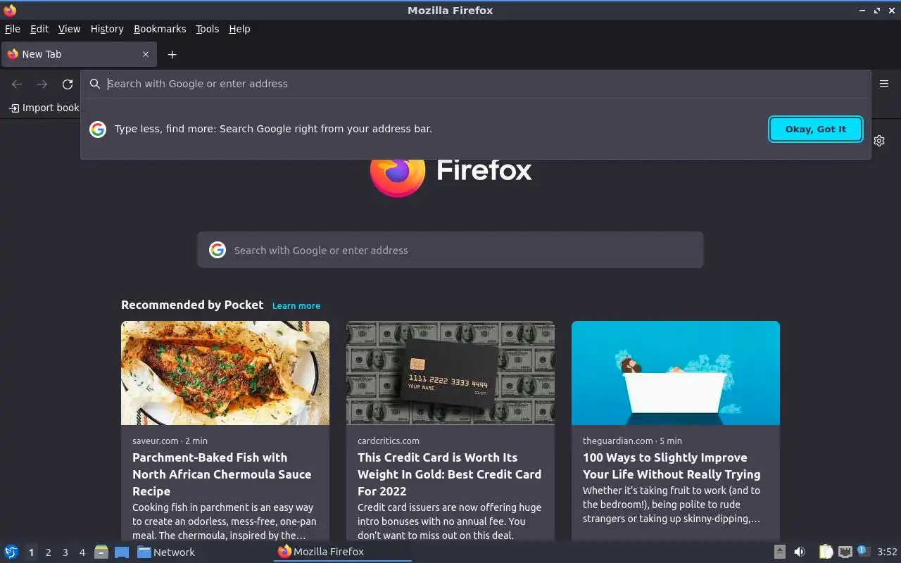Click Recommended by Pocket heading
The image size is (901, 563).
click(x=192, y=305)
